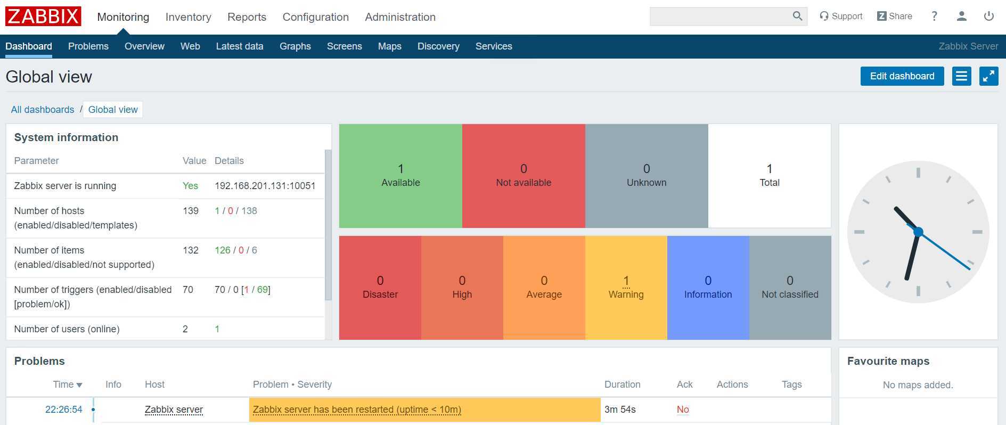
Task: Toggle fullscreen kiosk mode icon
Action: [x=988, y=76]
